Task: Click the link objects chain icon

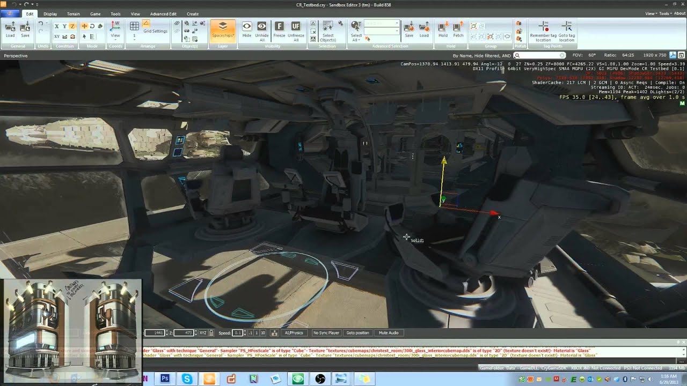Action: click(x=177, y=24)
